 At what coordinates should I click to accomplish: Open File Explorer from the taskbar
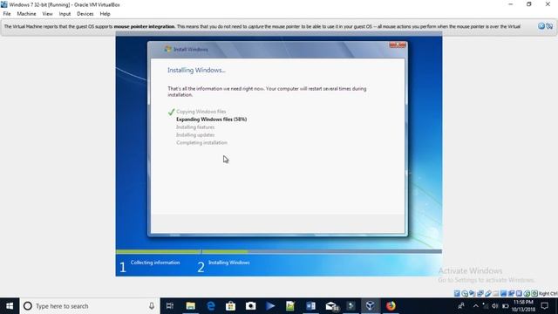[x=190, y=306]
